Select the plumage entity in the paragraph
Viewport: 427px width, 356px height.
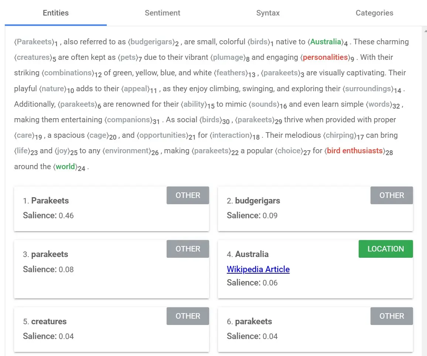[228, 57]
